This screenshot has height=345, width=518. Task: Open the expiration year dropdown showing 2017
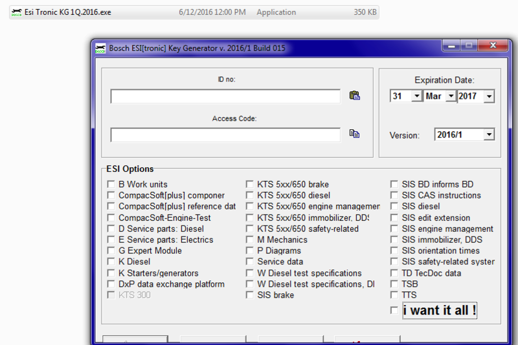coord(489,96)
